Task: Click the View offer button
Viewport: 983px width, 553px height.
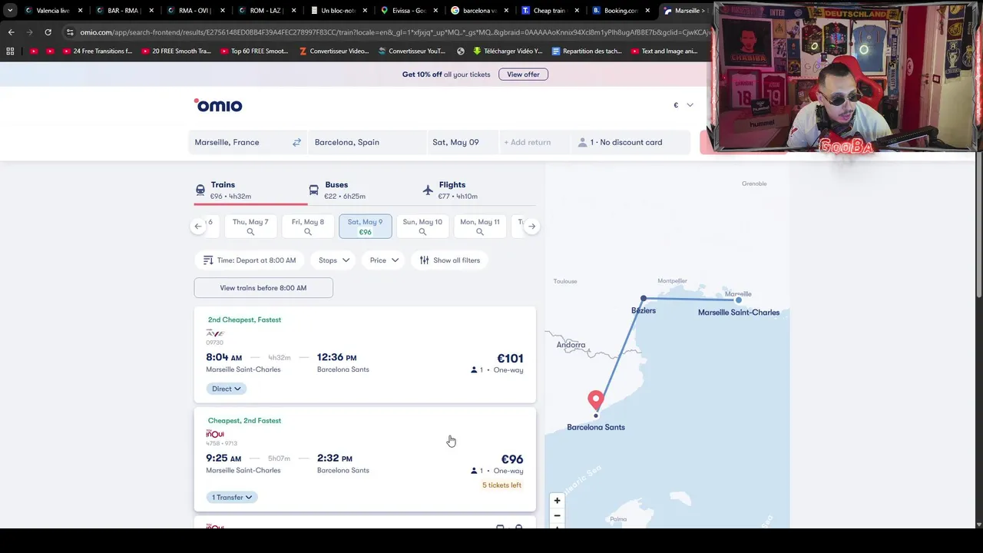Action: [523, 75]
